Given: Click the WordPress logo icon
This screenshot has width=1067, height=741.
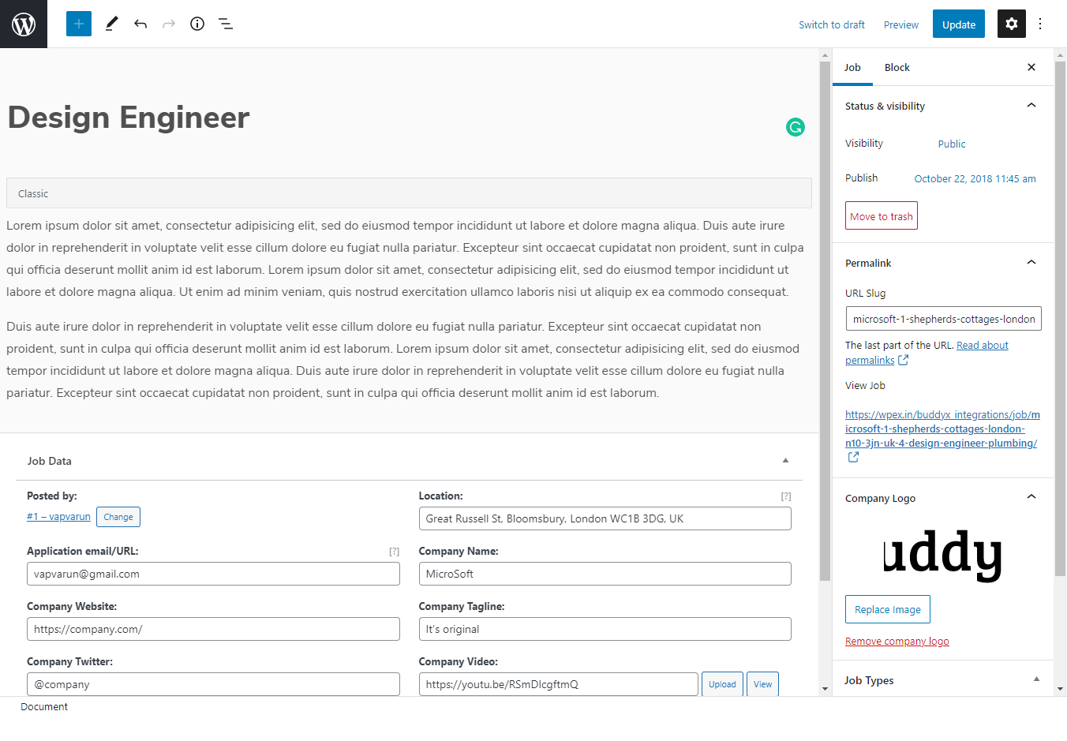Looking at the screenshot, I should tap(24, 24).
